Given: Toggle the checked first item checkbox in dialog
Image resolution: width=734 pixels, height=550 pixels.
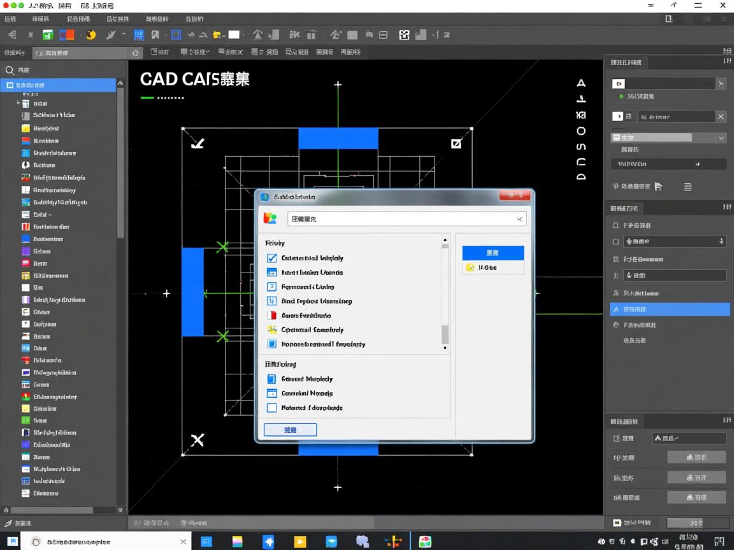Looking at the screenshot, I should coord(271,258).
